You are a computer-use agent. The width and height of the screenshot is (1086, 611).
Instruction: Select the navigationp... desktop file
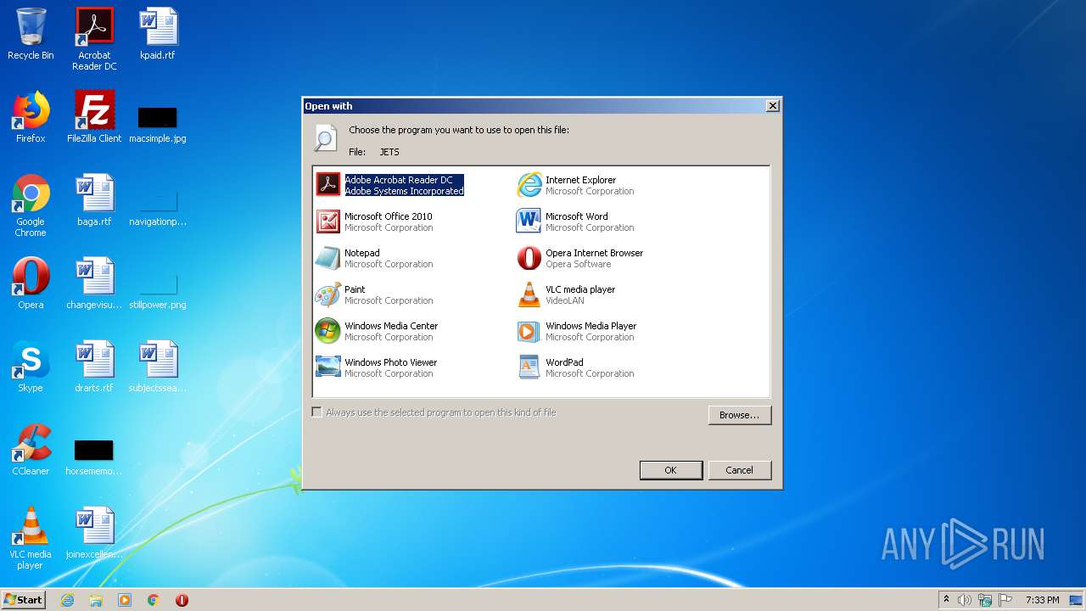[158, 207]
